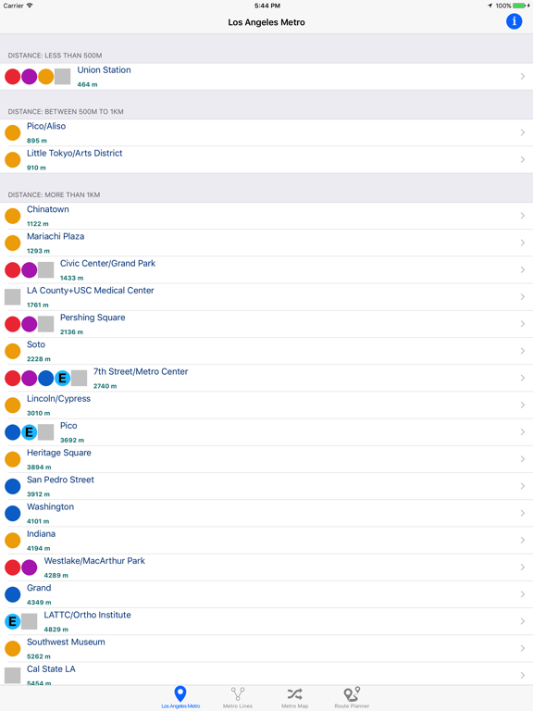This screenshot has width=533, height=711.
Task: Select the Lincoln/Cypress station name
Action: click(58, 399)
